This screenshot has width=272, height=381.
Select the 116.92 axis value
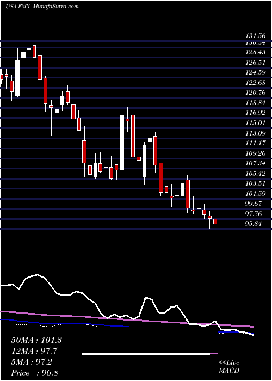[x=256, y=113]
